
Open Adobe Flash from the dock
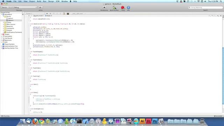coord(148,121)
